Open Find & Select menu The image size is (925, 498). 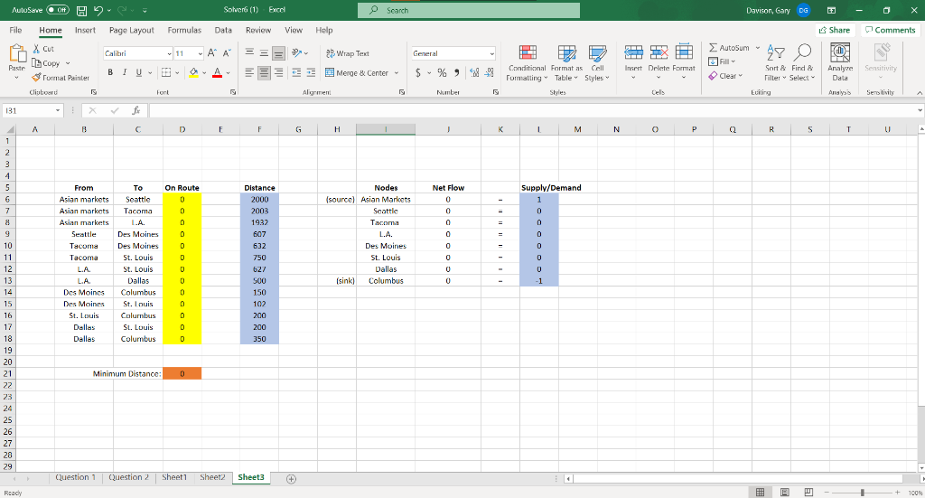tap(802, 62)
